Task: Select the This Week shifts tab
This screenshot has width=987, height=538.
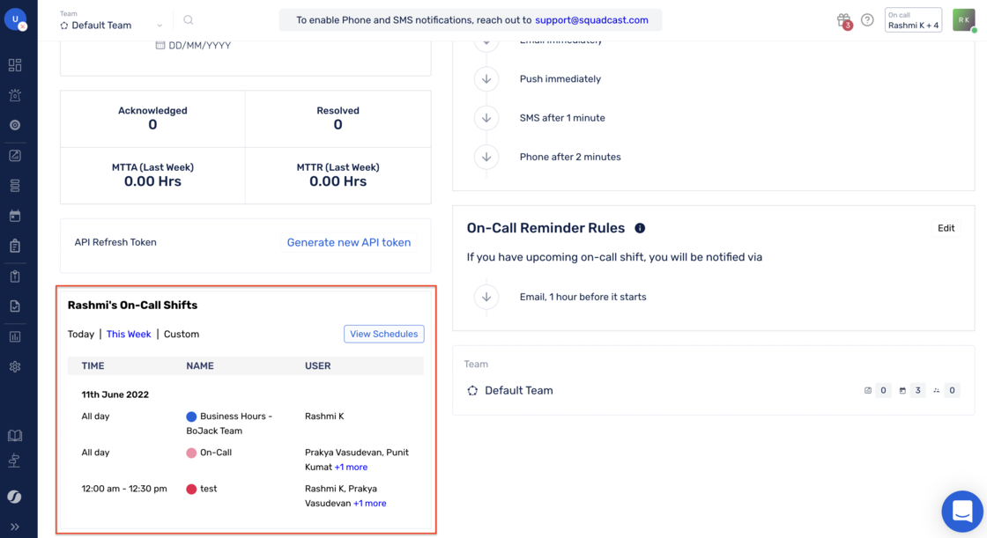Action: (x=129, y=334)
